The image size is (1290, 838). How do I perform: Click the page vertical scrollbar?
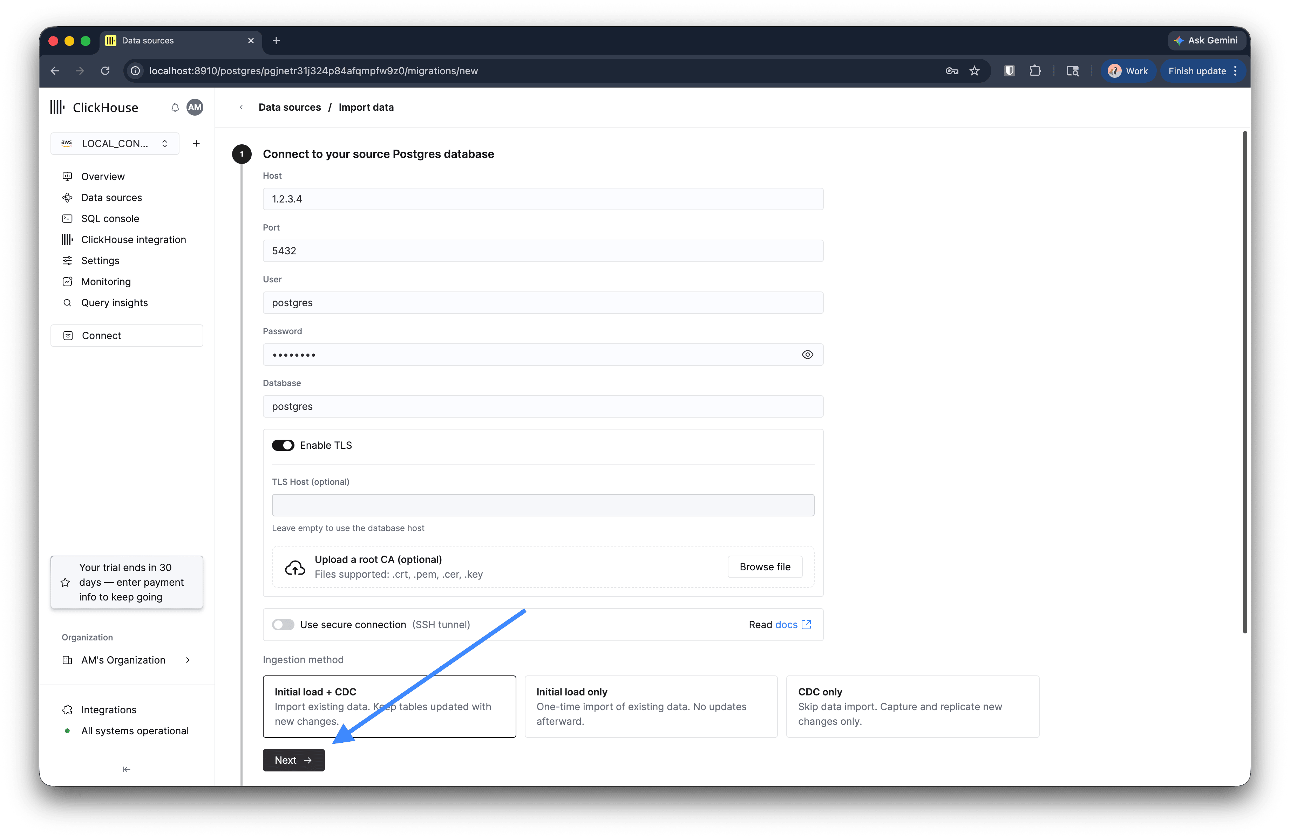click(x=1245, y=382)
